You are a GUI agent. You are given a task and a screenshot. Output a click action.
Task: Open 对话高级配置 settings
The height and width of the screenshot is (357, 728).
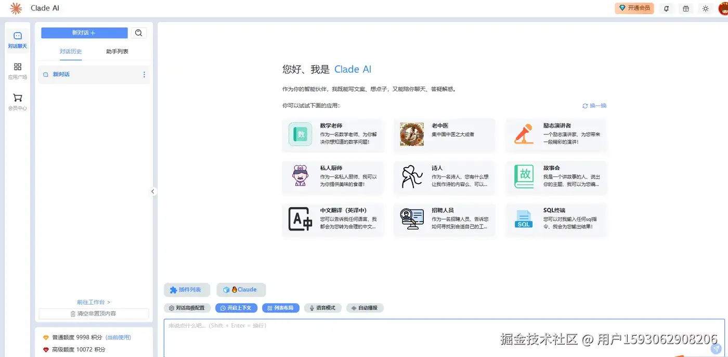188,308
